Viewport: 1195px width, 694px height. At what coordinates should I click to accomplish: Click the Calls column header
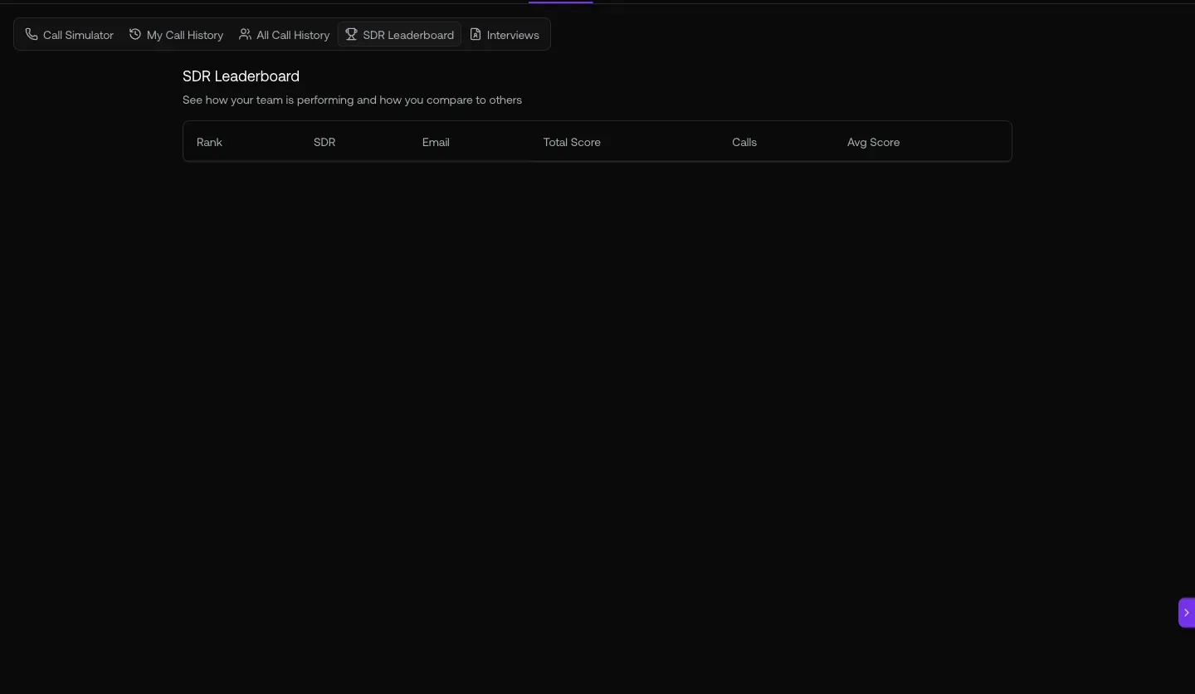pos(744,142)
